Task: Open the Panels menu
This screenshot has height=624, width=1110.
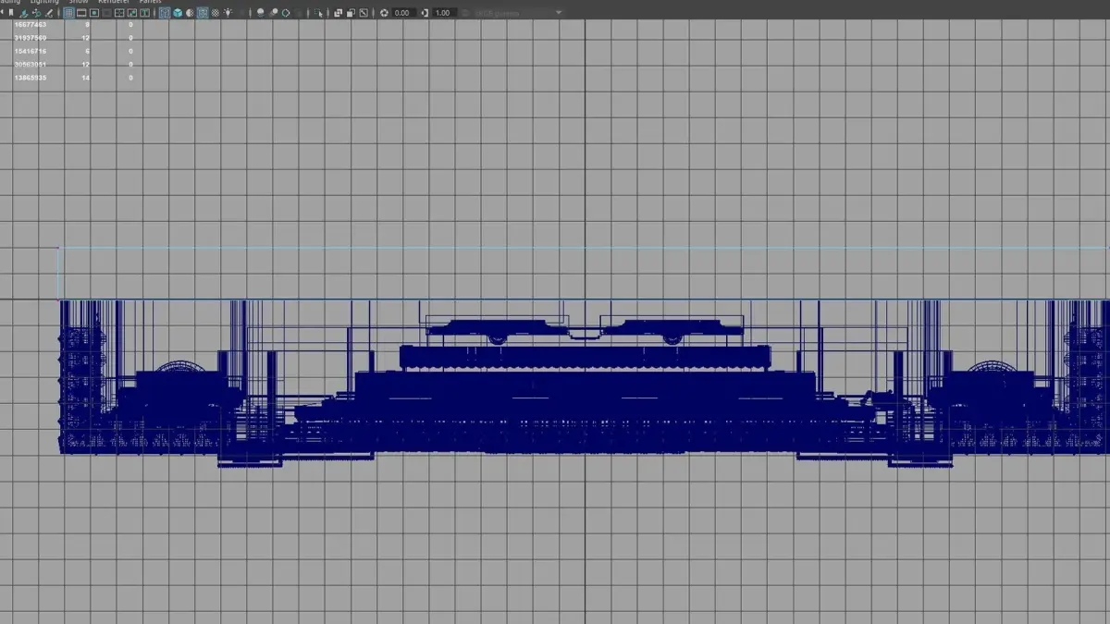Action: pos(150,2)
